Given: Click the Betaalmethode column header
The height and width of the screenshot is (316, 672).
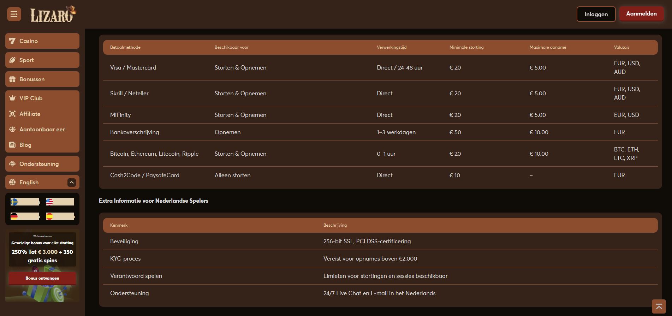Looking at the screenshot, I should (x=125, y=47).
